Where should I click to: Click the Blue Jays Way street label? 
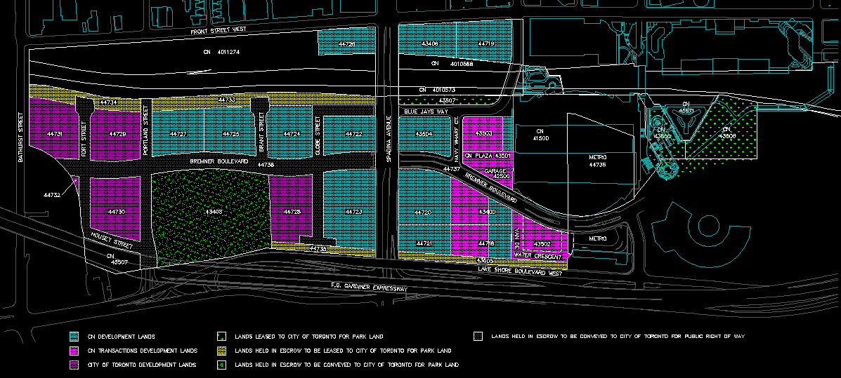426,112
